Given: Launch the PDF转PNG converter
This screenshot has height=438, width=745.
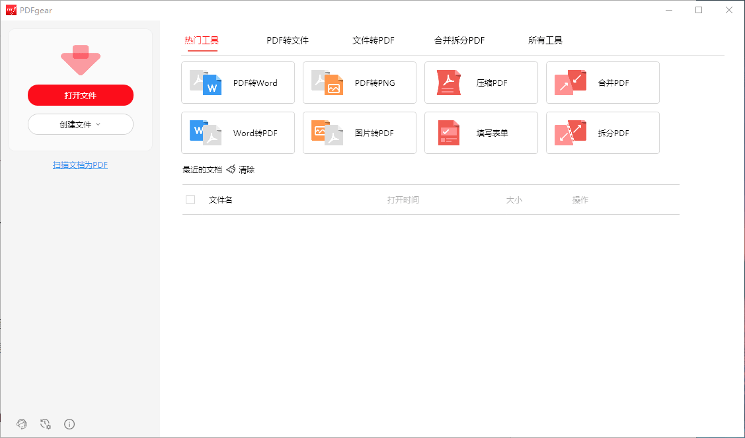Looking at the screenshot, I should (x=360, y=83).
